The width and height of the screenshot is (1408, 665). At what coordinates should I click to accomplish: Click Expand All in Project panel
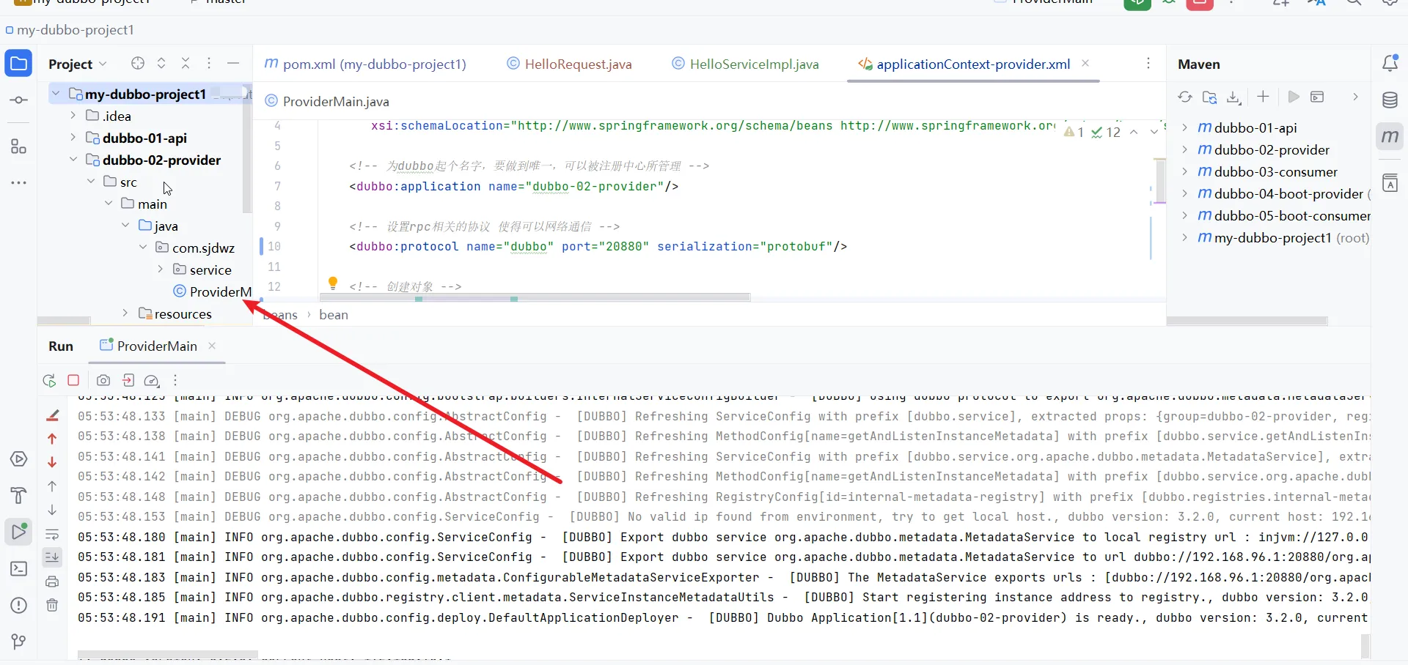point(161,64)
